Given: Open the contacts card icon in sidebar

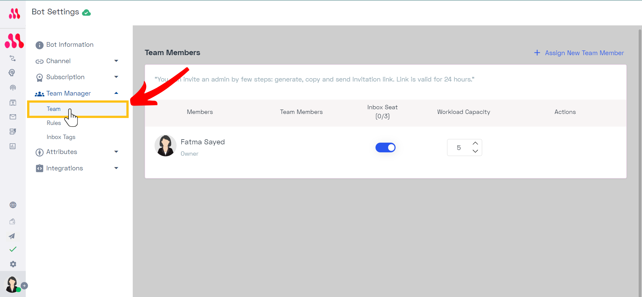Looking at the screenshot, I should 13,103.
